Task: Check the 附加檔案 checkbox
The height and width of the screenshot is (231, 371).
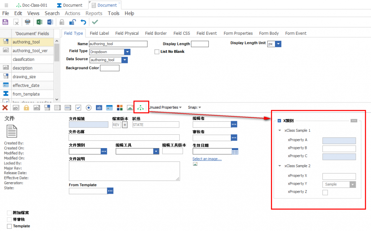Action: (x=9, y=213)
